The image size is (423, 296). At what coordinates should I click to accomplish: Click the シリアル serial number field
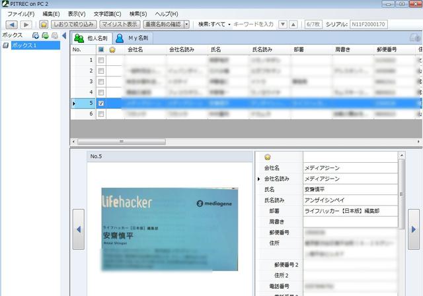point(369,24)
